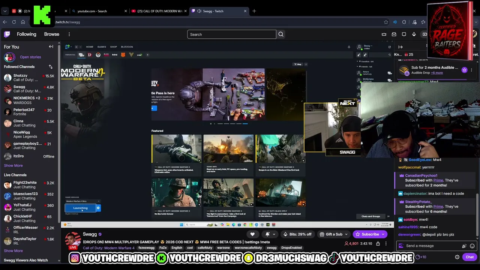Sort Followed Channels list

(x=51, y=67)
